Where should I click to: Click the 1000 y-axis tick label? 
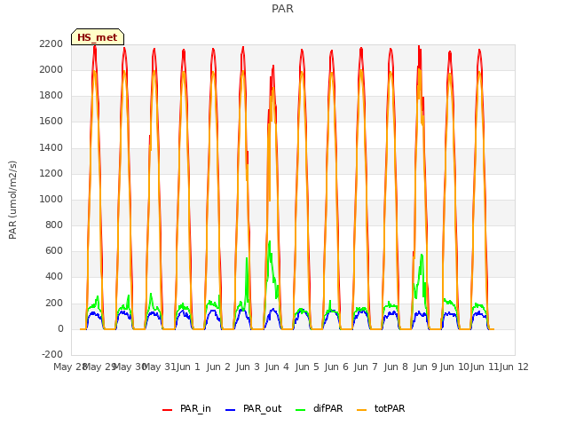51,199
